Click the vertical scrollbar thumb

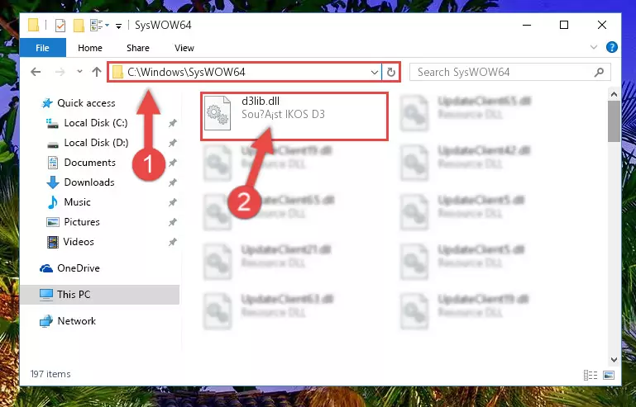[614, 121]
